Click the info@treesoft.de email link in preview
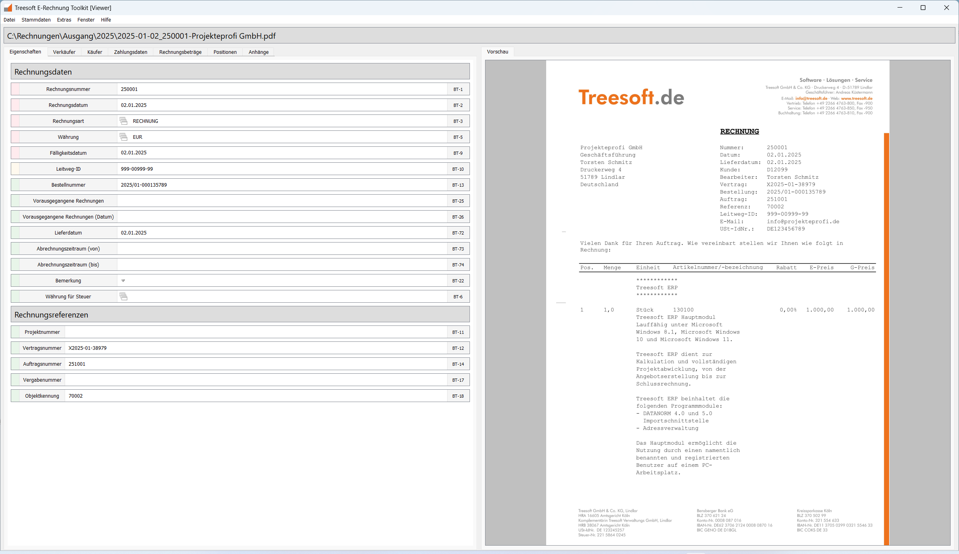Screen dimensions: 959x554 (811, 99)
